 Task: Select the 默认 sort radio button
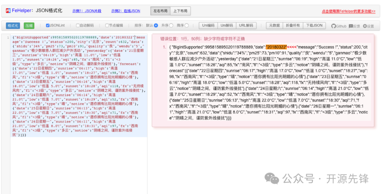[156, 25]
